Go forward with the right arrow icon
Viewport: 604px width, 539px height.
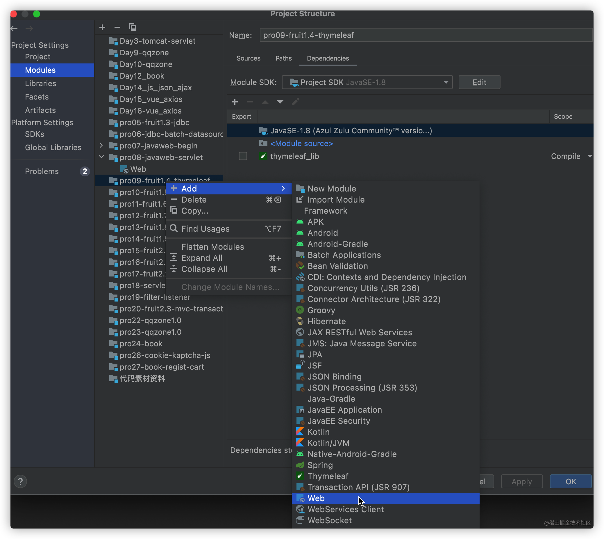click(29, 29)
